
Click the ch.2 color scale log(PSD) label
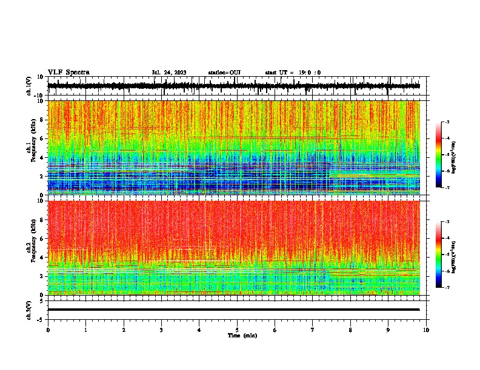(454, 258)
